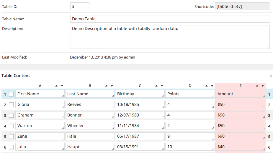Click the Shortcode field
The width and height of the screenshot is (273, 153).
click(x=242, y=6)
